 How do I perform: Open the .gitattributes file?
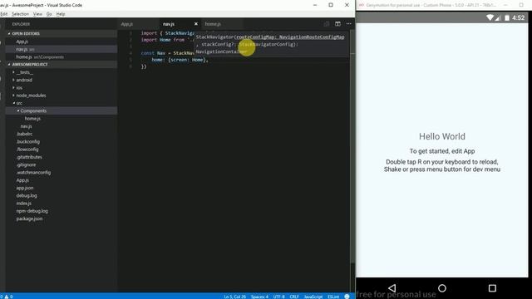point(29,157)
